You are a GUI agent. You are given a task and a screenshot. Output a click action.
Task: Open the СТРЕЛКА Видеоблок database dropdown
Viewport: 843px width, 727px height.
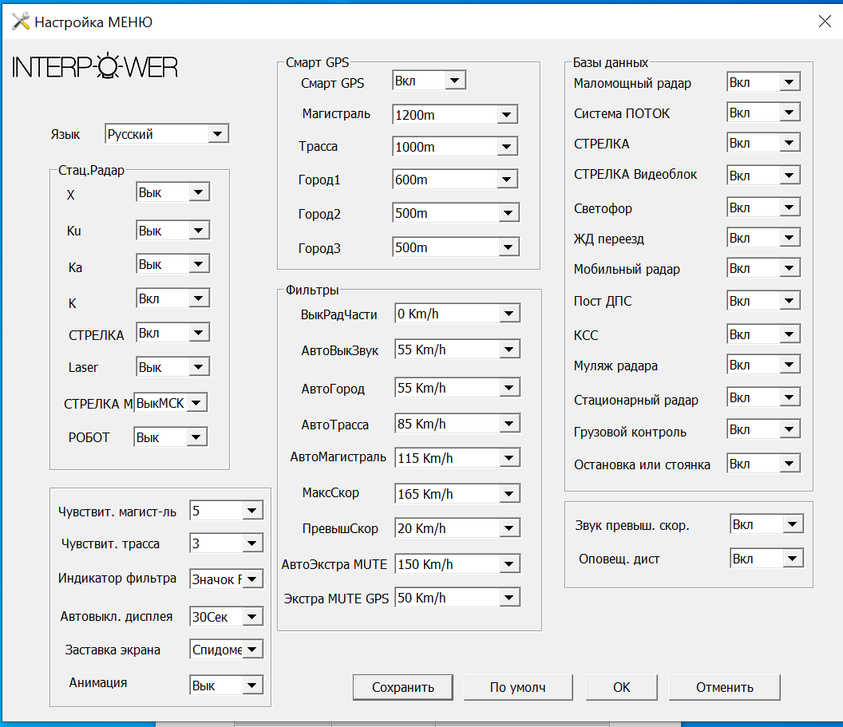point(790,175)
